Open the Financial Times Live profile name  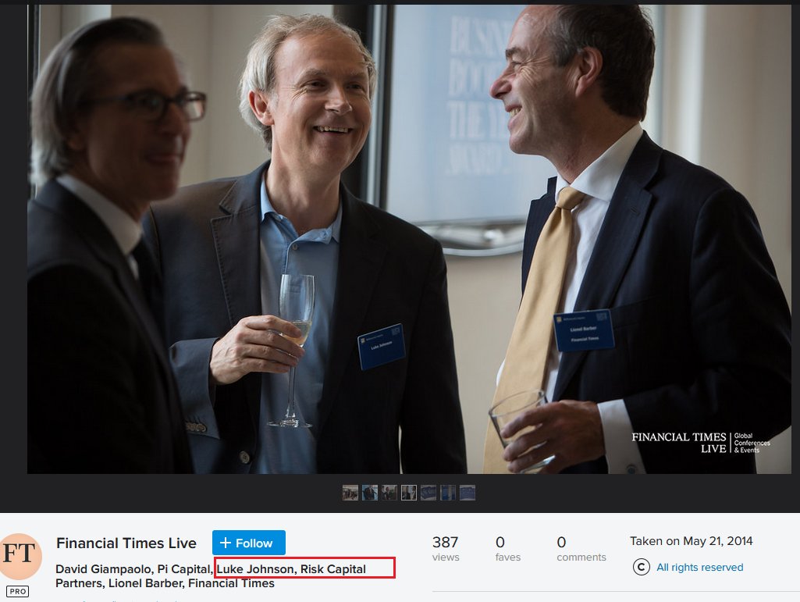click(x=126, y=543)
